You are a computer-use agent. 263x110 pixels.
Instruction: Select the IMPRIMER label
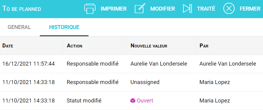(x=113, y=9)
